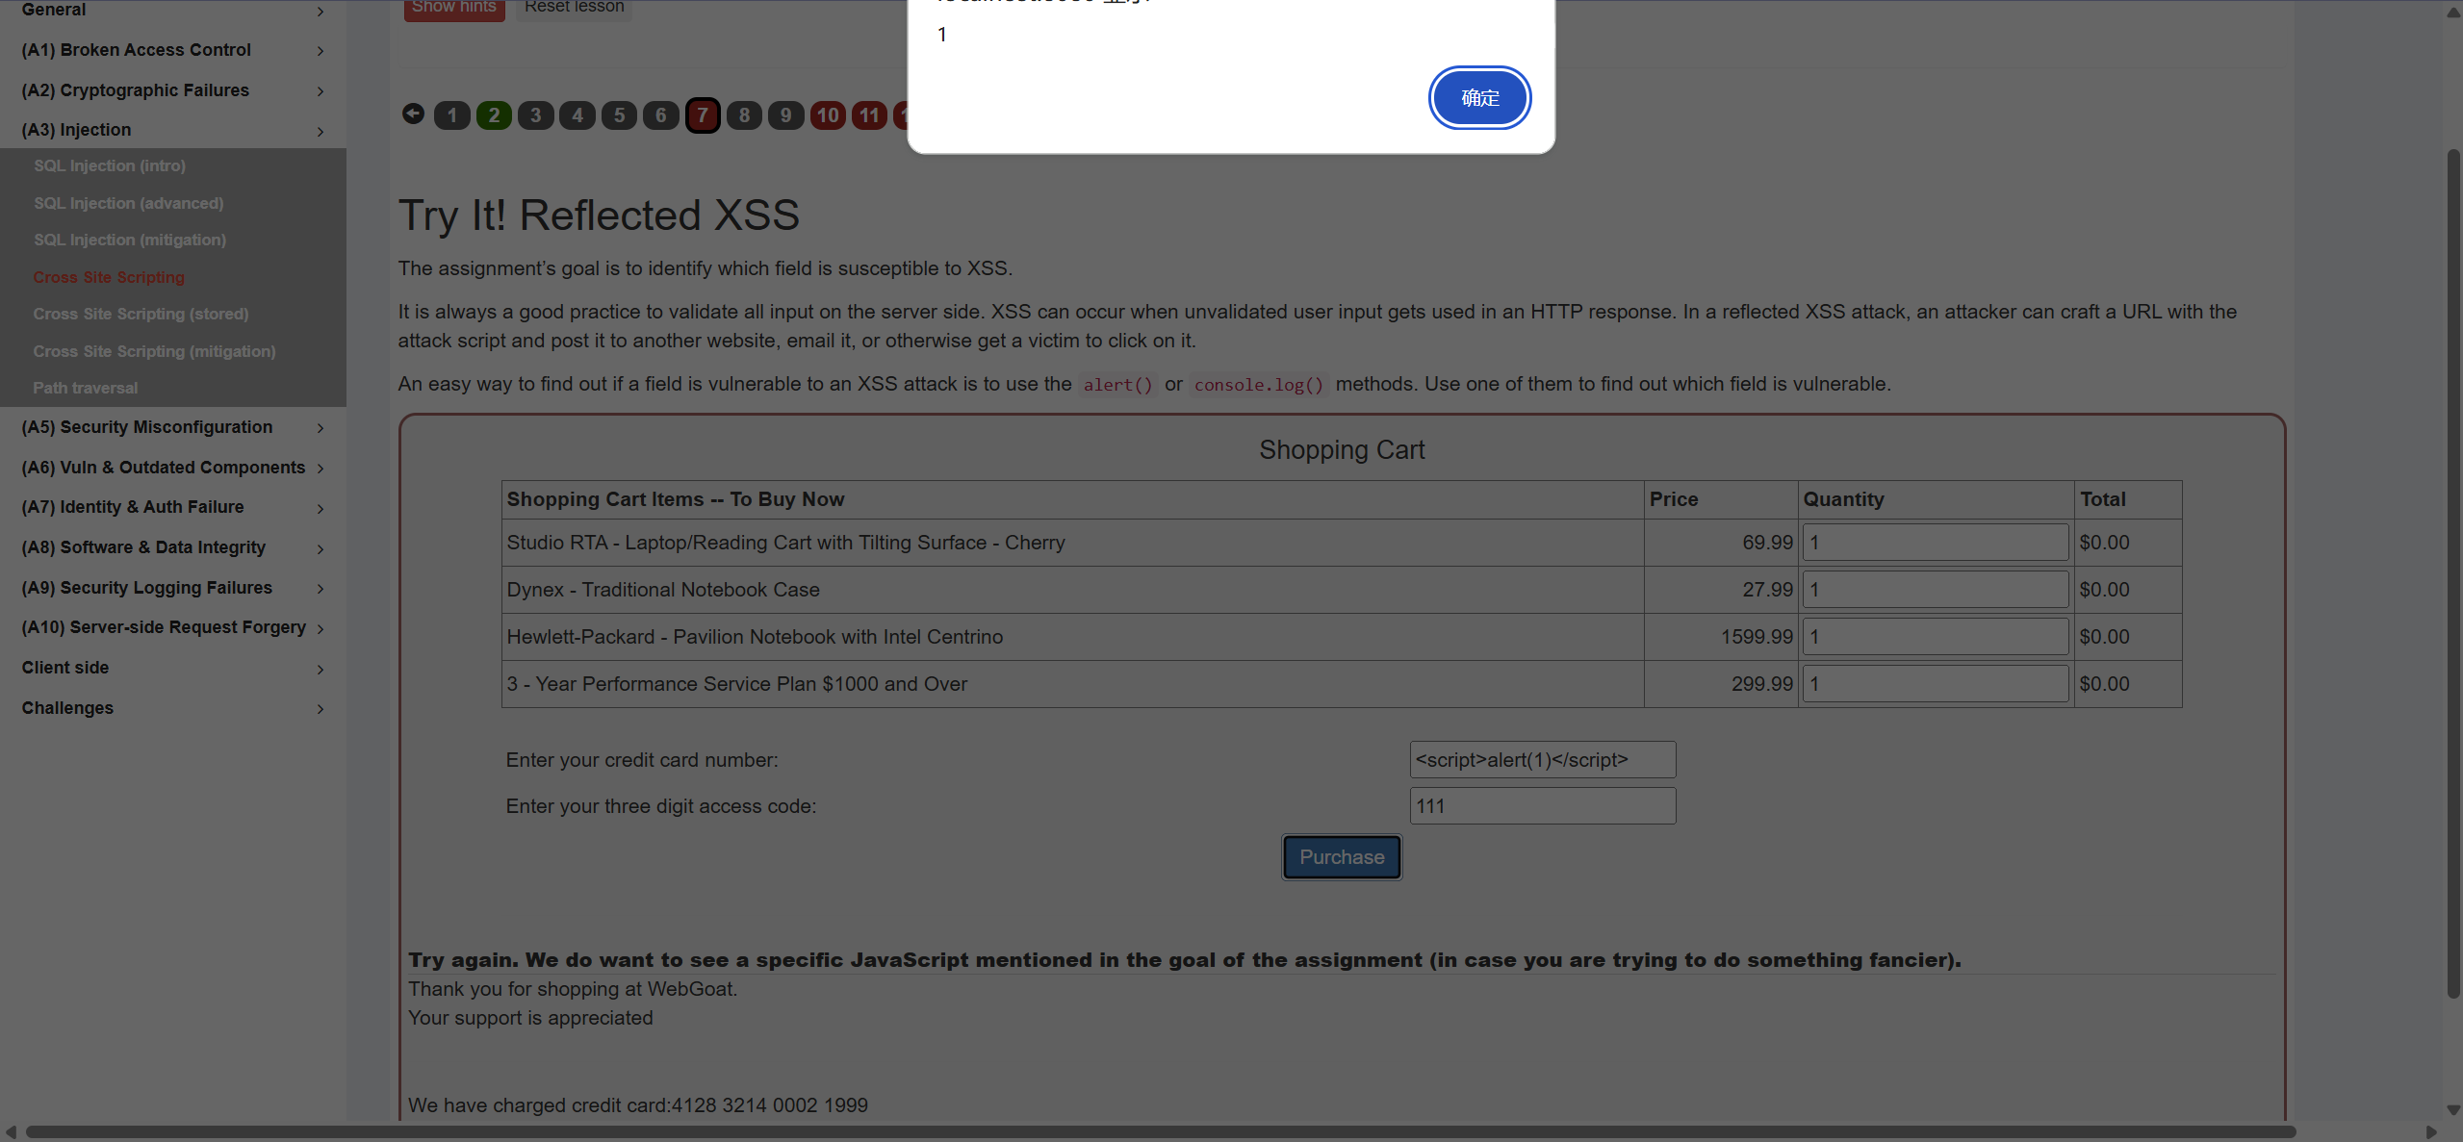Open the Path traversal lesson
Screen dimensions: 2463x1142
click(x=86, y=388)
